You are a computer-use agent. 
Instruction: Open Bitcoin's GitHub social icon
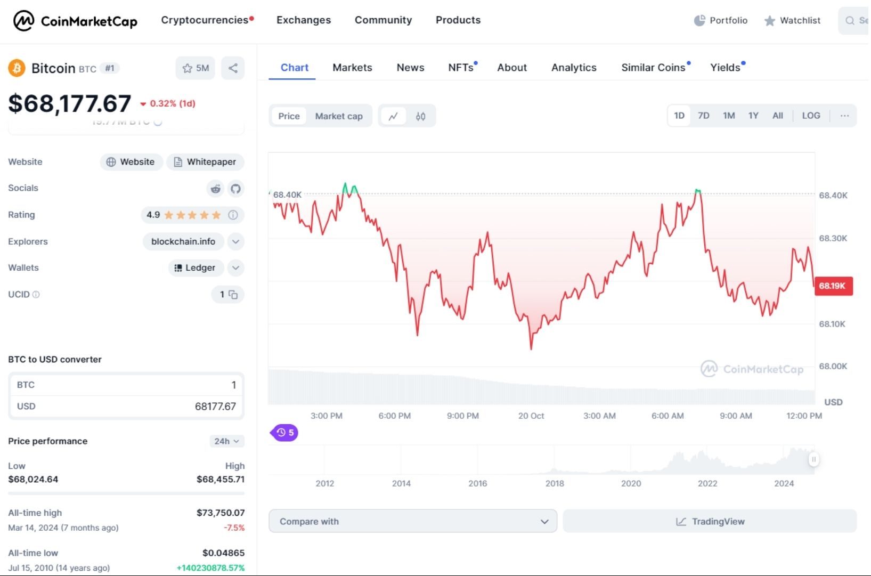pos(235,189)
